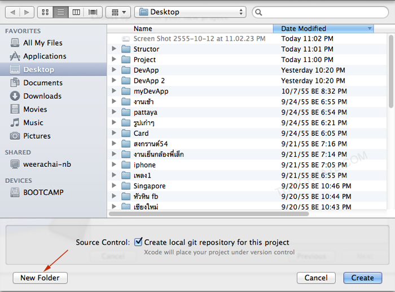
Task: Expand the Structor folder
Action: pyautogui.click(x=114, y=49)
